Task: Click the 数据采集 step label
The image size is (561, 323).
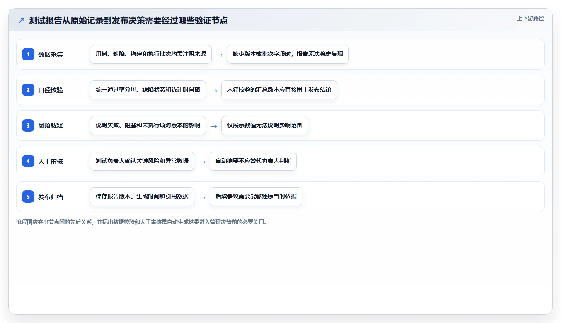Action: (x=51, y=54)
